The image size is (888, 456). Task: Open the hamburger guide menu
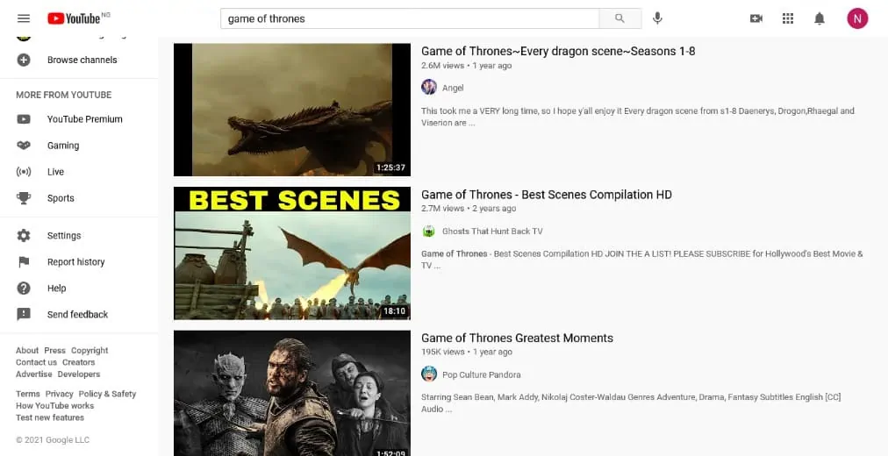(x=23, y=18)
